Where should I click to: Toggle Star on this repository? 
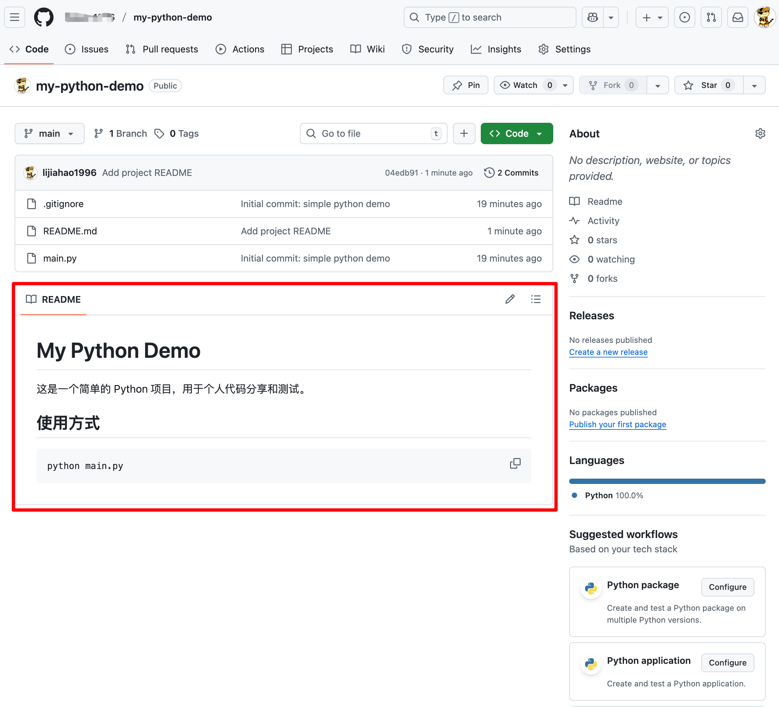[708, 85]
